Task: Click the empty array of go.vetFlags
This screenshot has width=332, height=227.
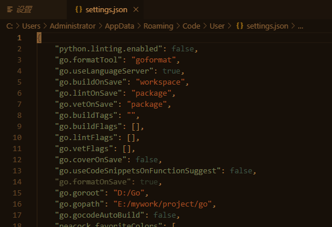Action: point(127,149)
